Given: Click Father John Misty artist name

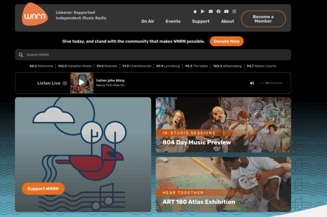Looking at the screenshot, I should (x=110, y=81).
